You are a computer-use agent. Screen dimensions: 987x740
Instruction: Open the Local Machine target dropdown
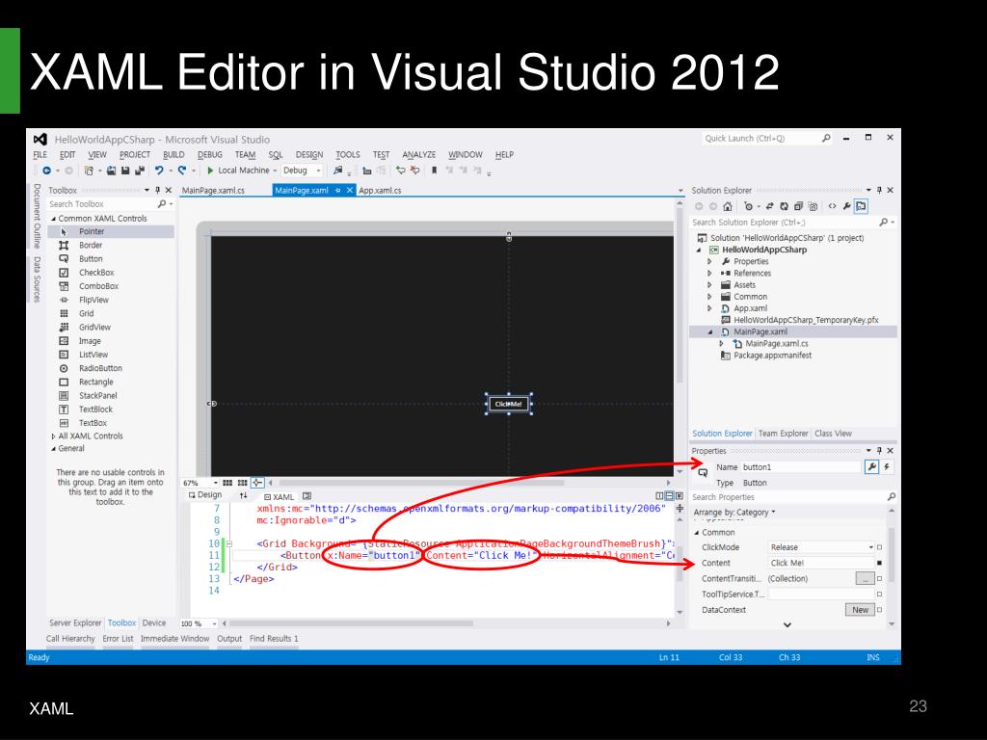275,171
